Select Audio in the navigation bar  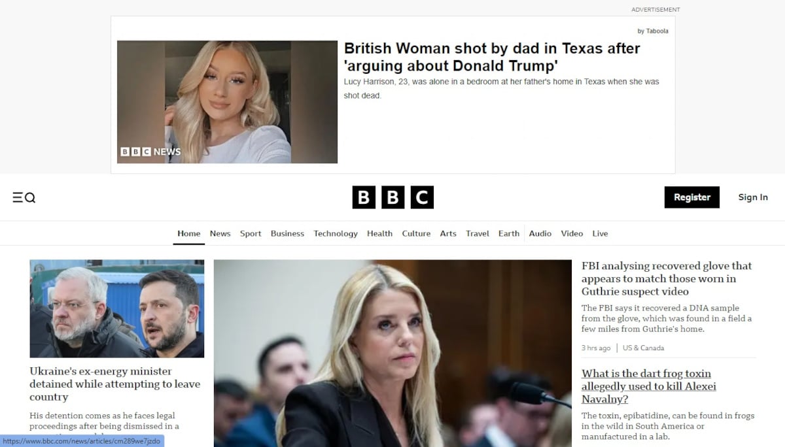point(540,233)
